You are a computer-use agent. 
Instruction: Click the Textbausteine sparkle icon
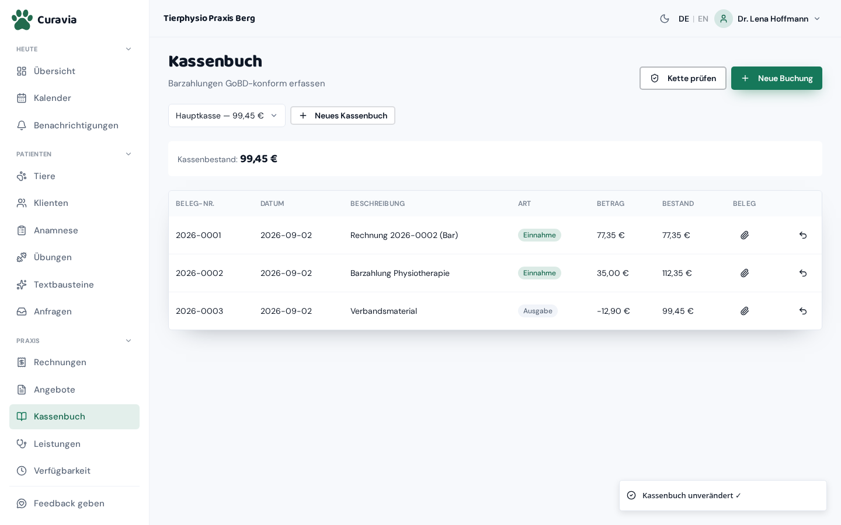click(x=22, y=285)
